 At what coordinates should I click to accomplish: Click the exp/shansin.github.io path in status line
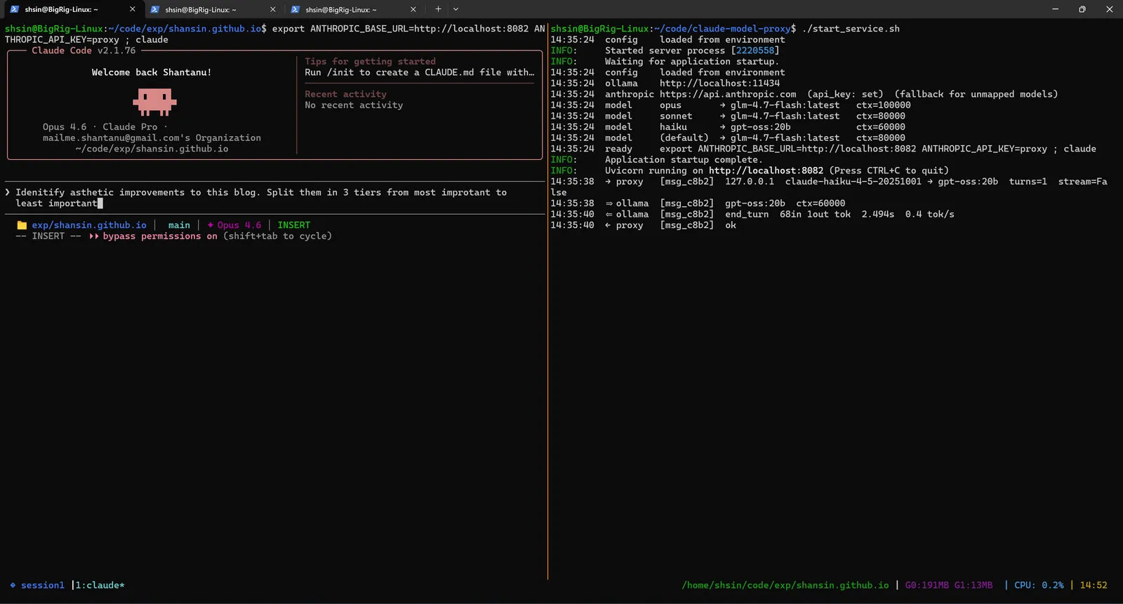click(x=89, y=225)
